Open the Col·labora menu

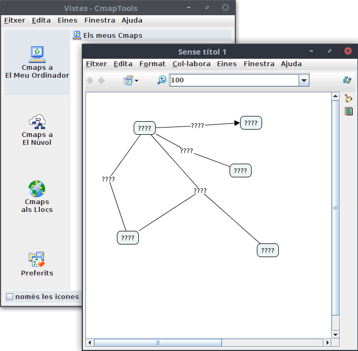(191, 64)
